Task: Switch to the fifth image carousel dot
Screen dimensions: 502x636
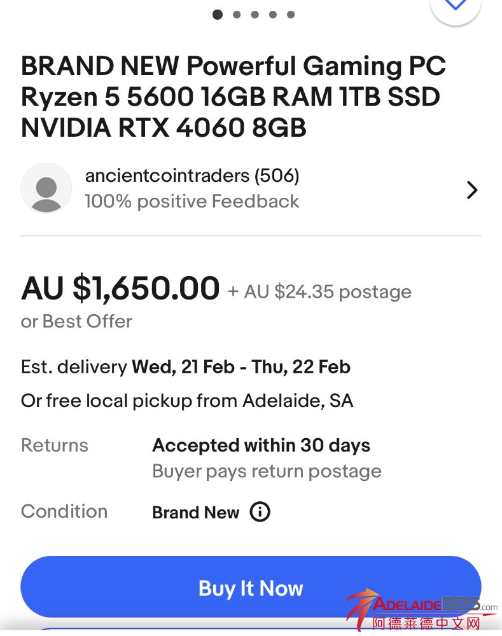Action: coord(291,14)
